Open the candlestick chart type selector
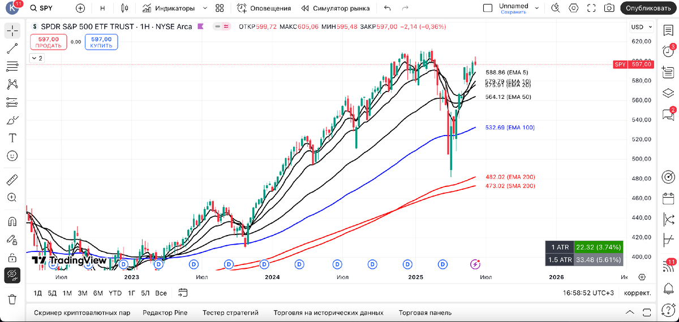The image size is (679, 322). 125,8
